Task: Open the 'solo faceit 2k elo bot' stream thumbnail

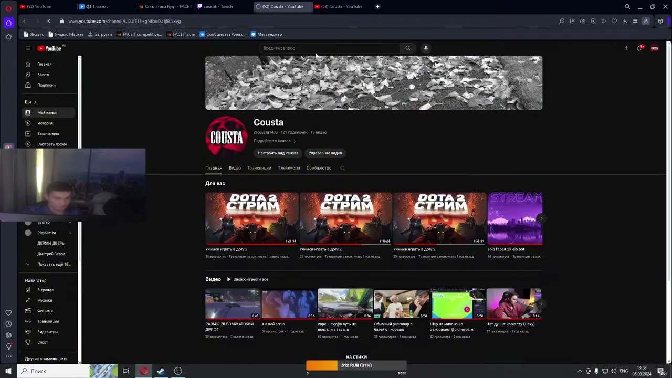Action: click(514, 218)
